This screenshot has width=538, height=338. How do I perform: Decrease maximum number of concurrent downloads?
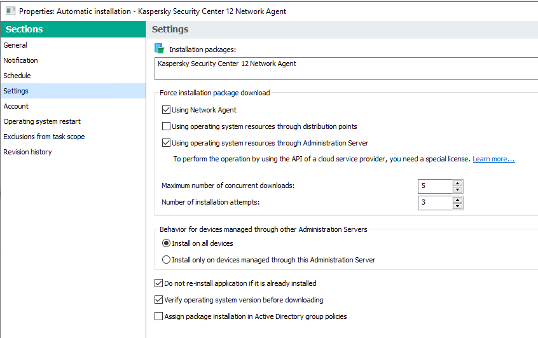tap(457, 189)
